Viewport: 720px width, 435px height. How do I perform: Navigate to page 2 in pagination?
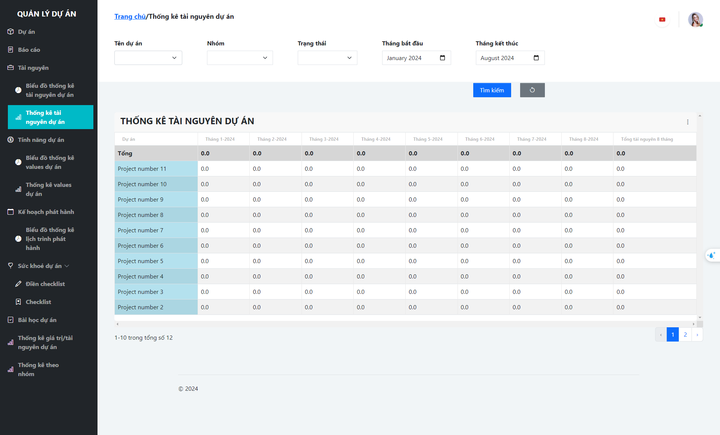[685, 335]
